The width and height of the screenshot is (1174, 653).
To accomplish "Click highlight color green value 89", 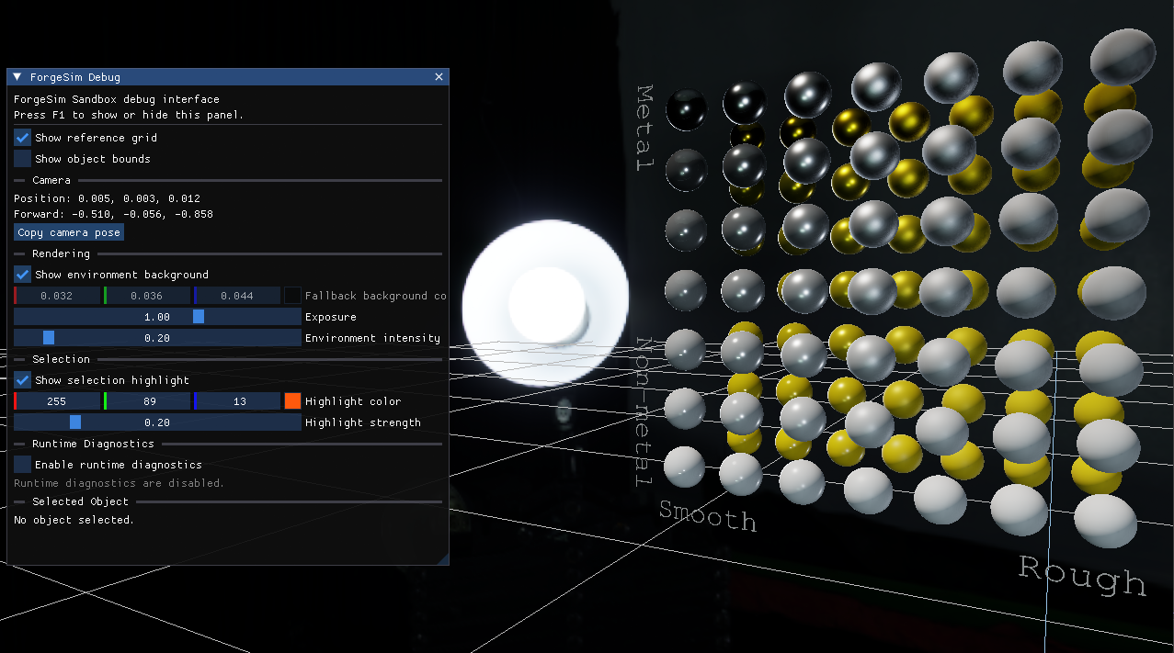I will (x=147, y=401).
